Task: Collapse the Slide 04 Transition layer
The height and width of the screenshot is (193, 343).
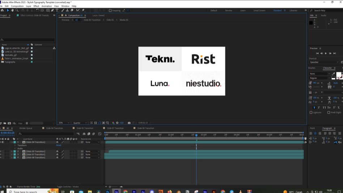Action: (12, 142)
